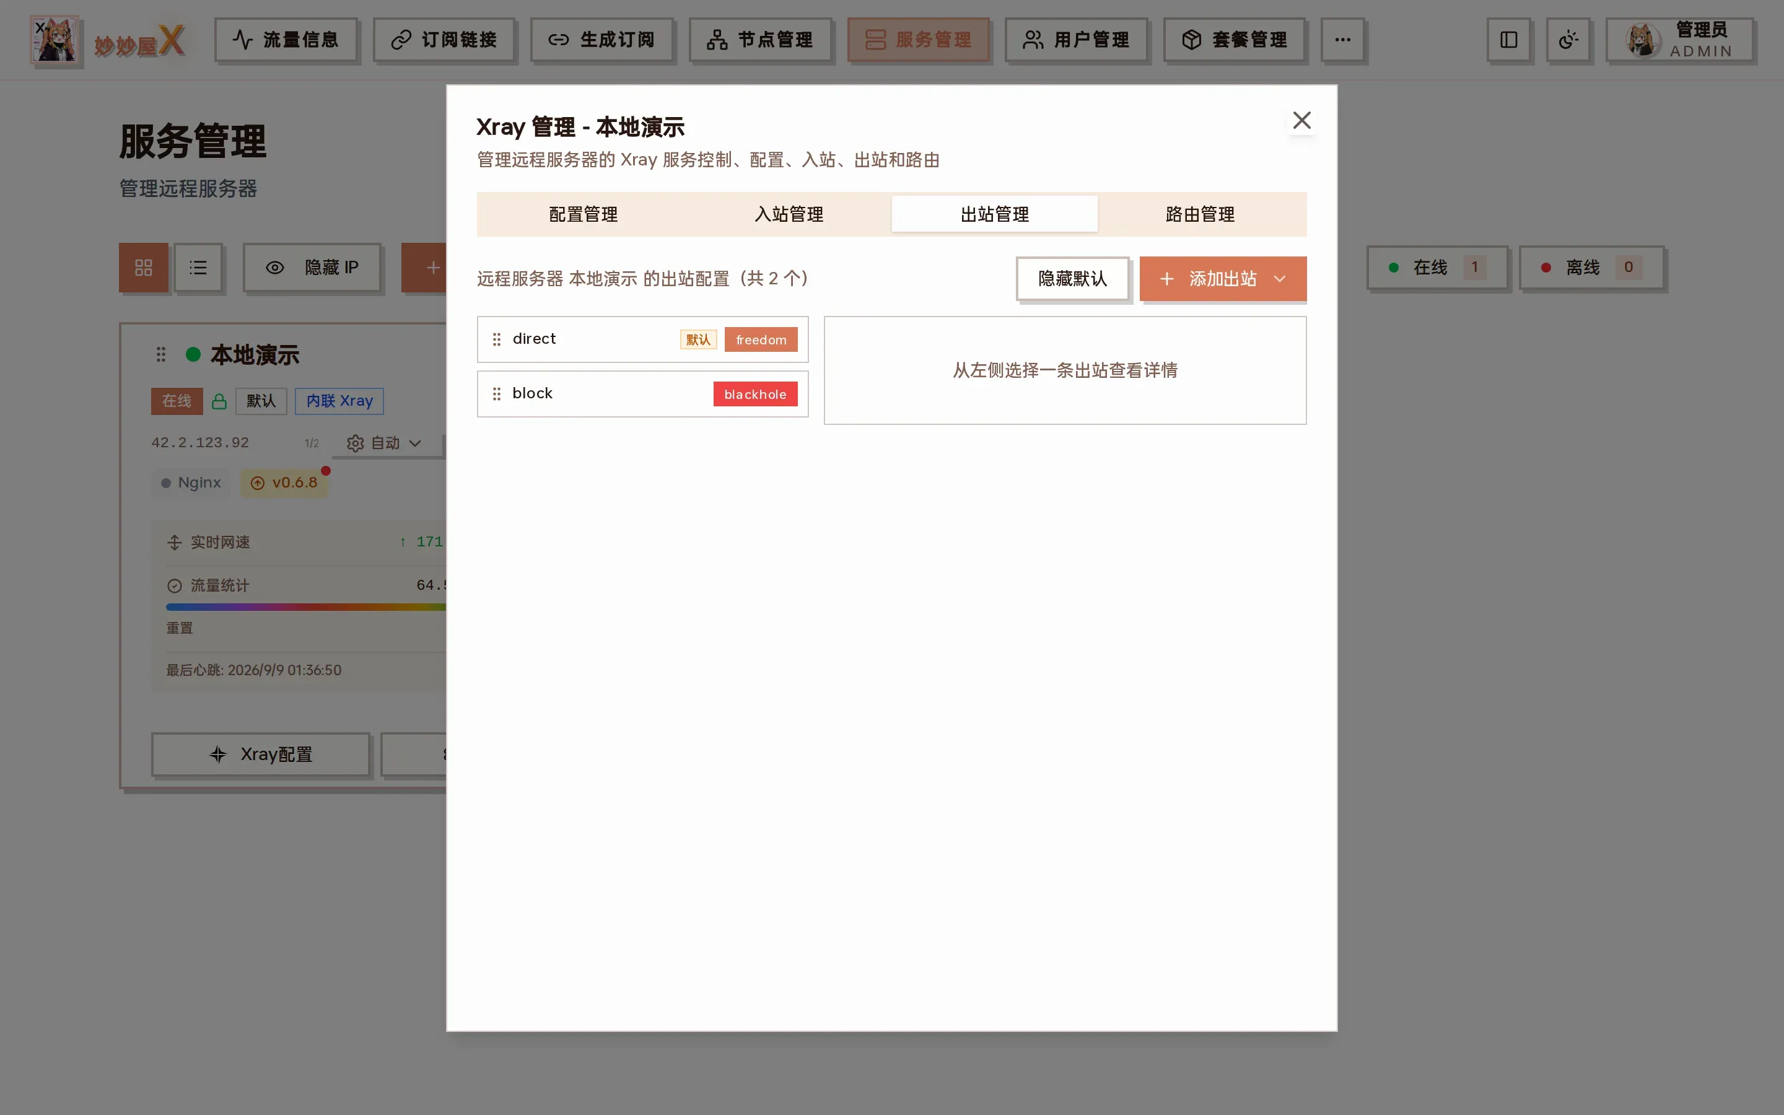Click 重置 under traffic statistics
The height and width of the screenshot is (1115, 1784).
coord(179,628)
